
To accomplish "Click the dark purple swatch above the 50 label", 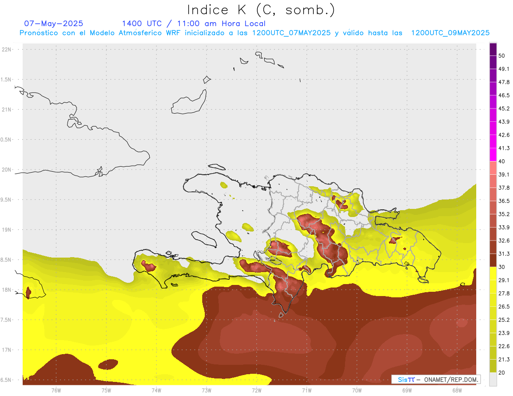I will (x=493, y=50).
